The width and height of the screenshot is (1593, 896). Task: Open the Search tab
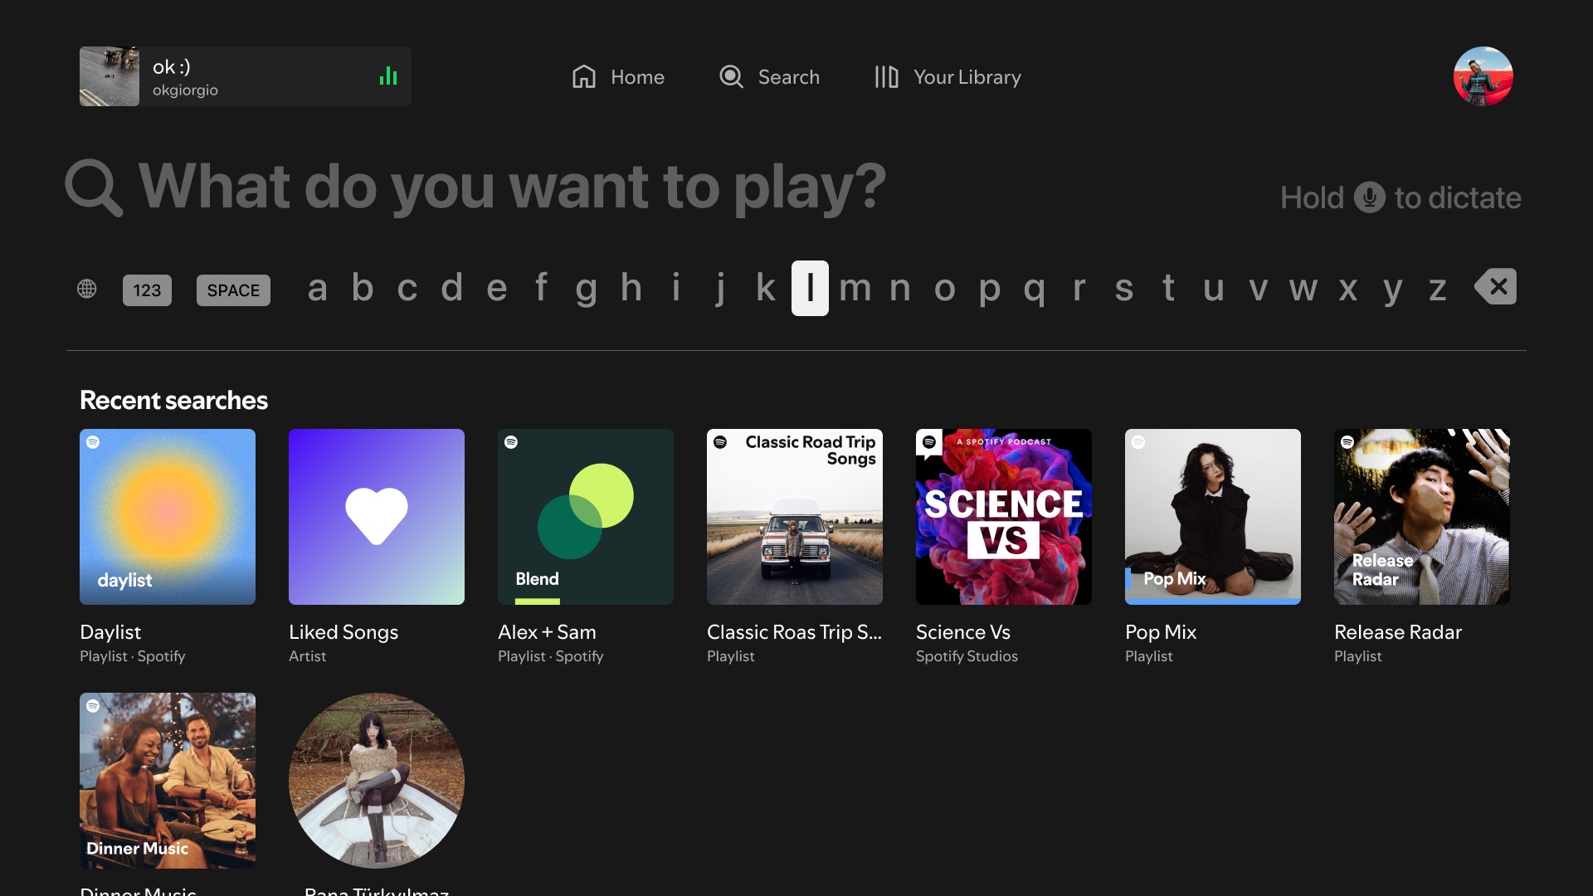coord(769,77)
